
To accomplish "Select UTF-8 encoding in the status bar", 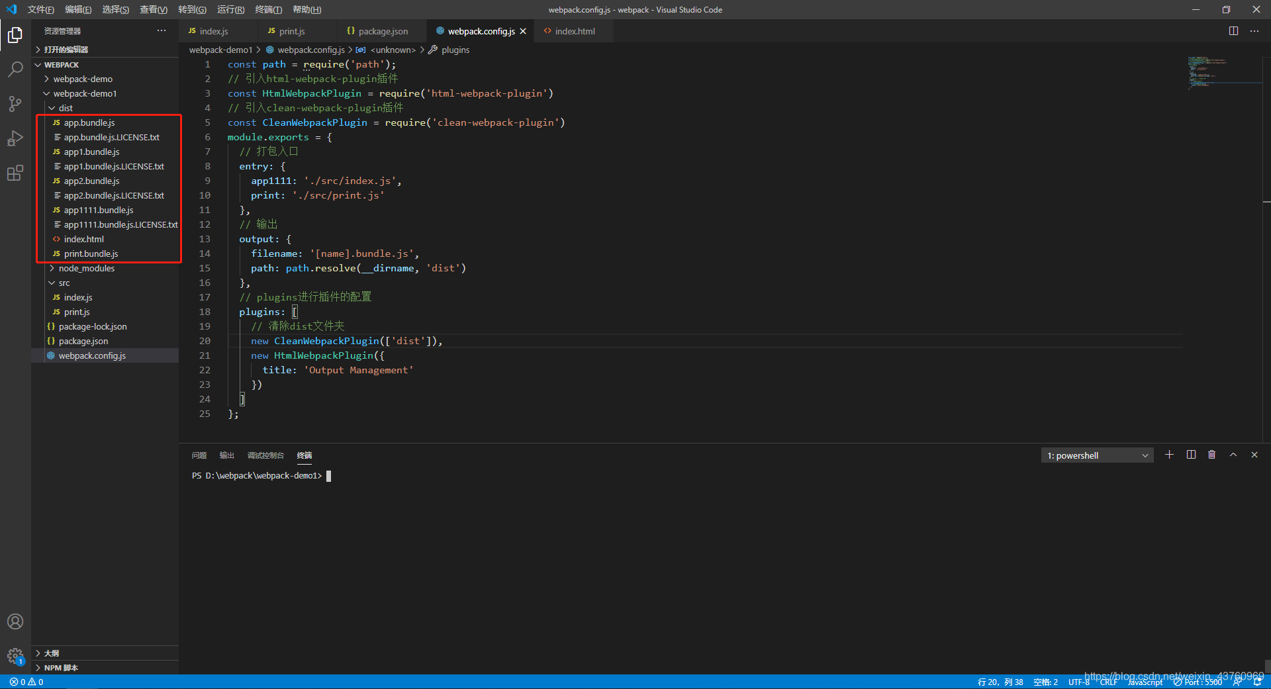I will (1078, 682).
